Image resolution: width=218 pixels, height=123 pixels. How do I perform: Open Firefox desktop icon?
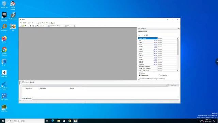point(4,39)
